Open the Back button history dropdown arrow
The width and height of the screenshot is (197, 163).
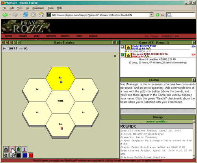[x=10, y=15]
